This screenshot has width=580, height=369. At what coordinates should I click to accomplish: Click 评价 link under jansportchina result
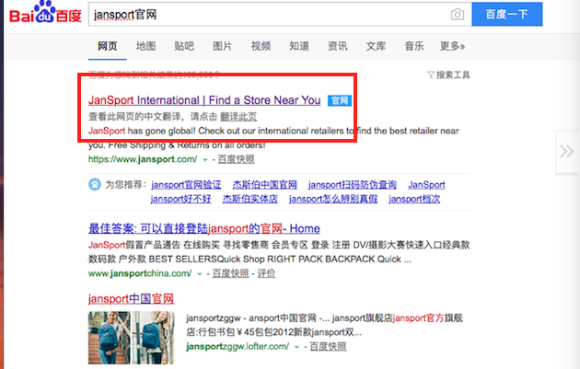(x=266, y=273)
